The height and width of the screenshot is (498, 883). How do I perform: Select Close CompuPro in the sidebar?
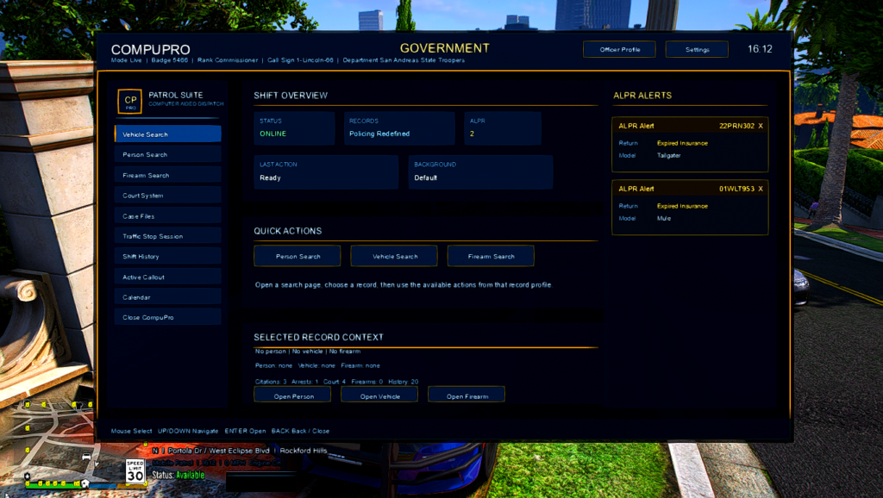[x=168, y=317]
